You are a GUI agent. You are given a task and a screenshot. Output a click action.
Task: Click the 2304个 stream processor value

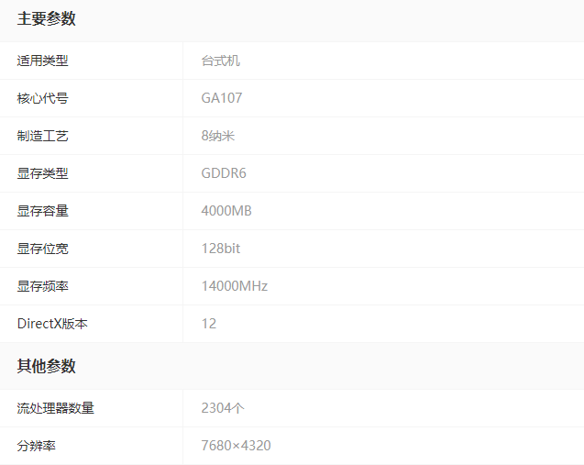(x=223, y=408)
